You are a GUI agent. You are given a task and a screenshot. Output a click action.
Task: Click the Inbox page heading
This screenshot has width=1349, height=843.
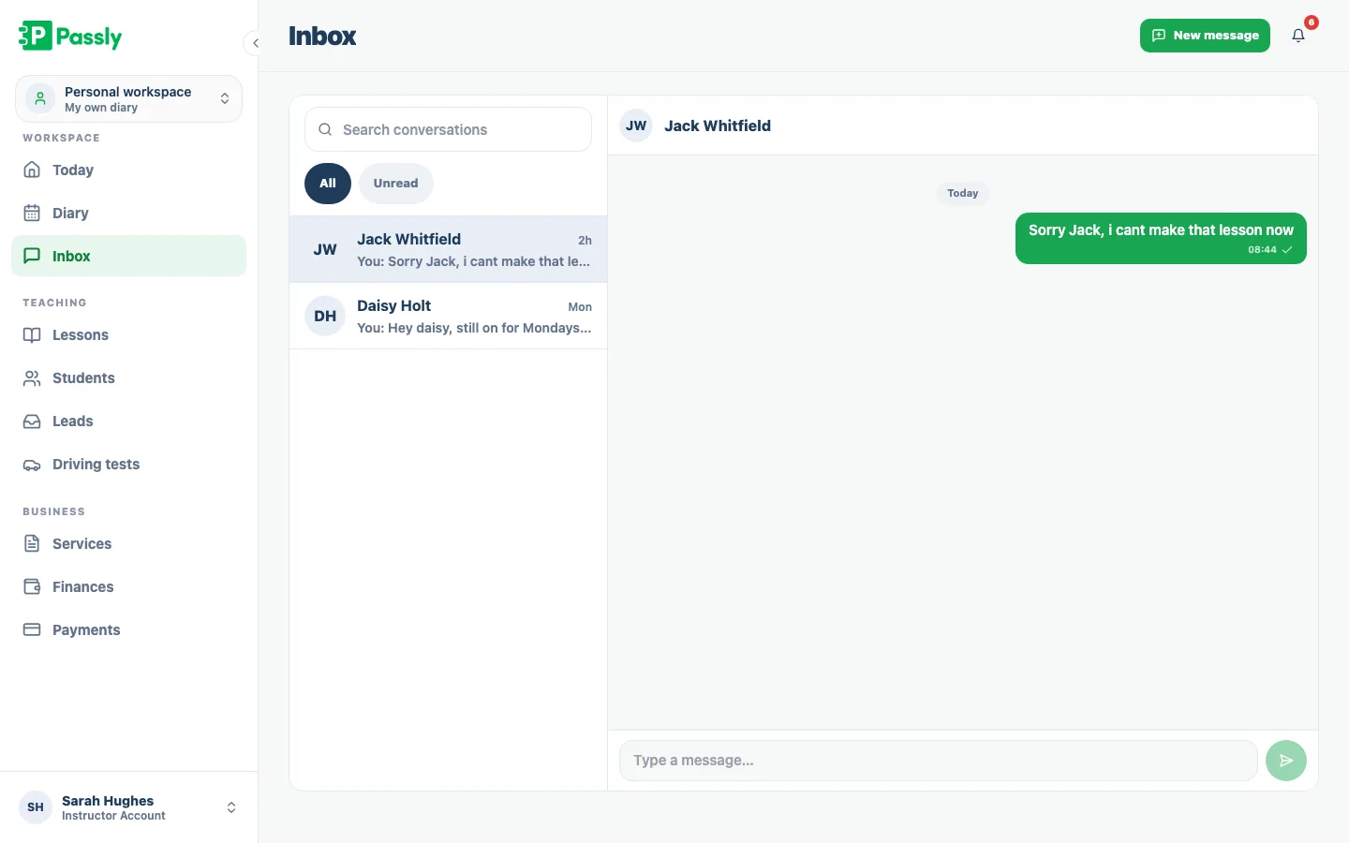coord(322,36)
